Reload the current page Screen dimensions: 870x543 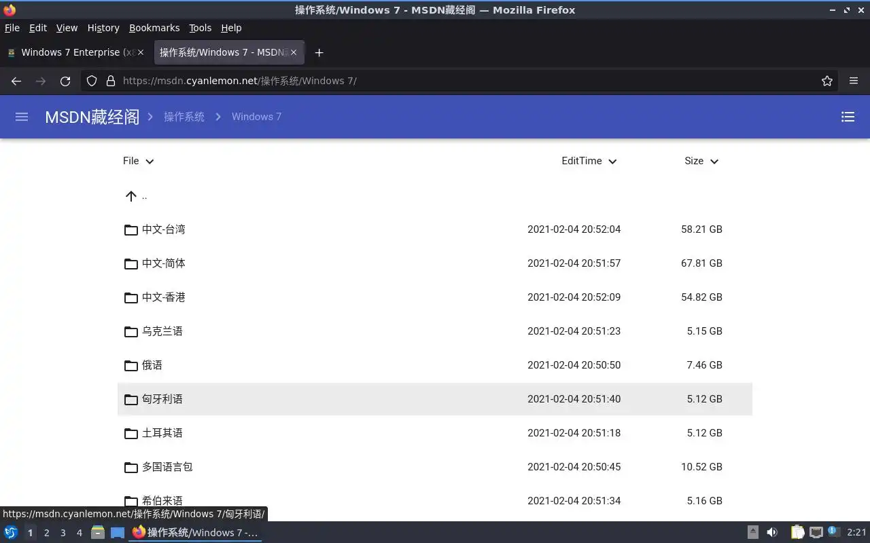65,81
